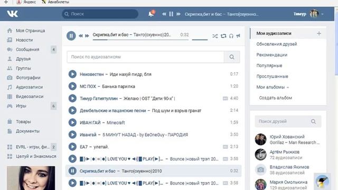Open Артём Рыжков's audio list
Screen dimensions: 338x190
(x=287, y=155)
